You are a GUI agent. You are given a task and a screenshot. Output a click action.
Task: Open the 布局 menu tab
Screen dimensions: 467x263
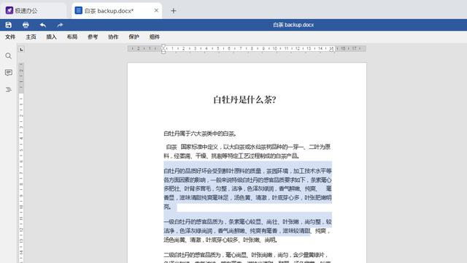click(x=72, y=37)
